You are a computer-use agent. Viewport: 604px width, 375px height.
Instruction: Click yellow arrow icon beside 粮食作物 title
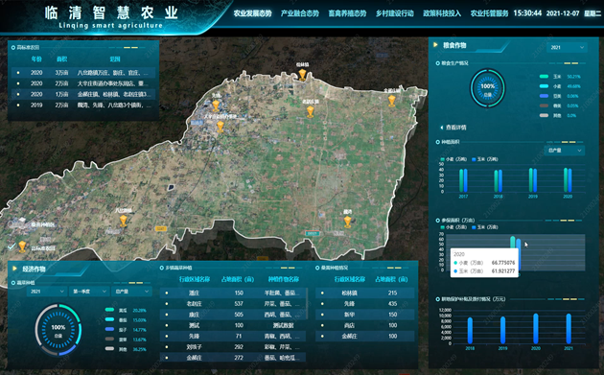coord(435,45)
